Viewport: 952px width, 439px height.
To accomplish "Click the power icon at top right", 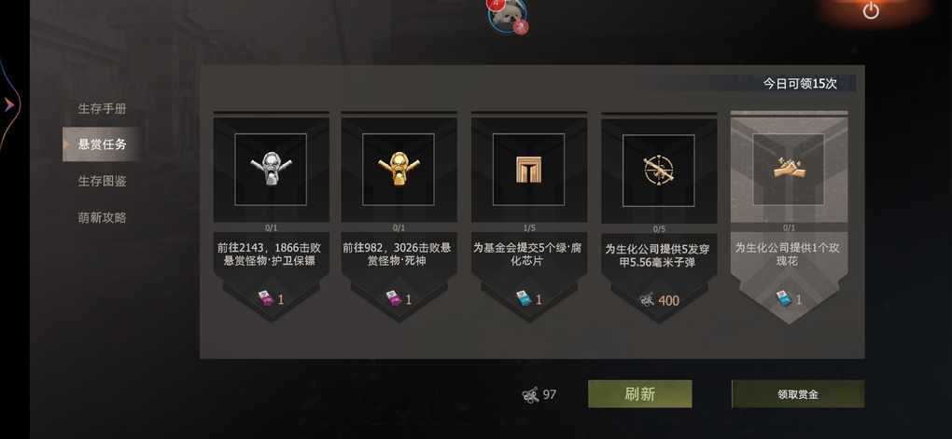I will click(x=871, y=10).
